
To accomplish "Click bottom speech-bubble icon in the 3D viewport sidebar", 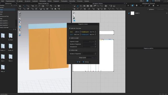I will coord(20,35).
